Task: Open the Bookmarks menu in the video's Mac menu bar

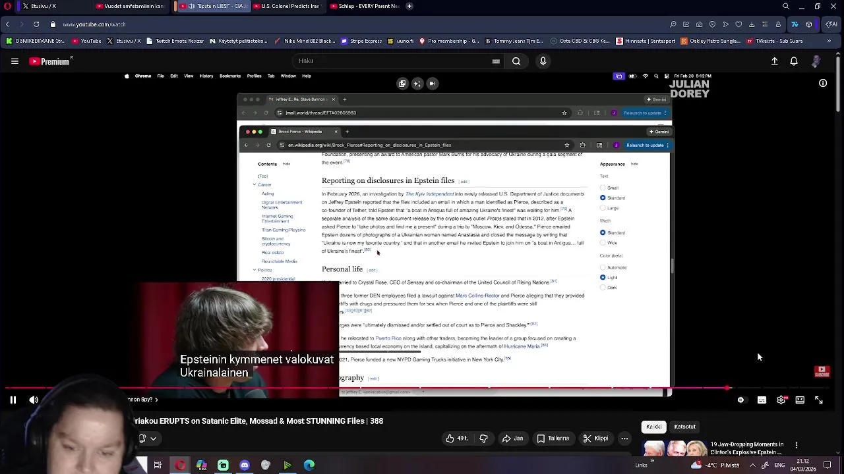Action: (230, 76)
